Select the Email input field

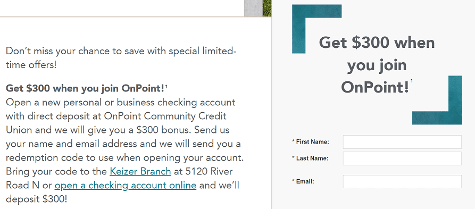pos(402,181)
